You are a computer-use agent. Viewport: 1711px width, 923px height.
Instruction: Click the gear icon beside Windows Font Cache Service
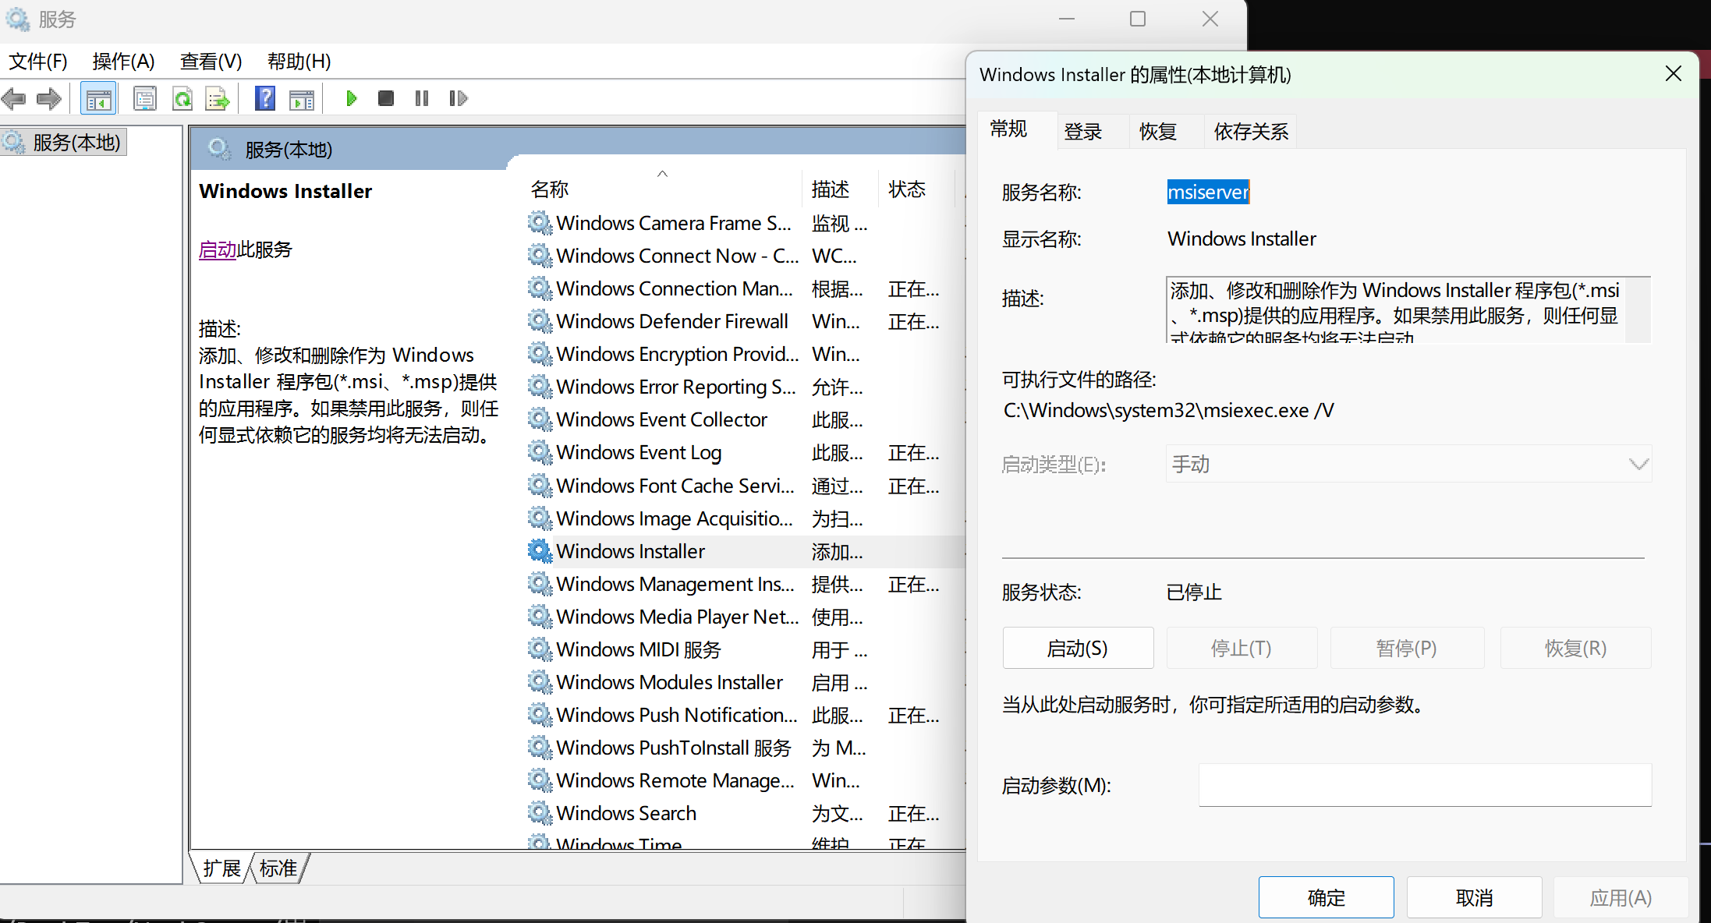(x=540, y=486)
